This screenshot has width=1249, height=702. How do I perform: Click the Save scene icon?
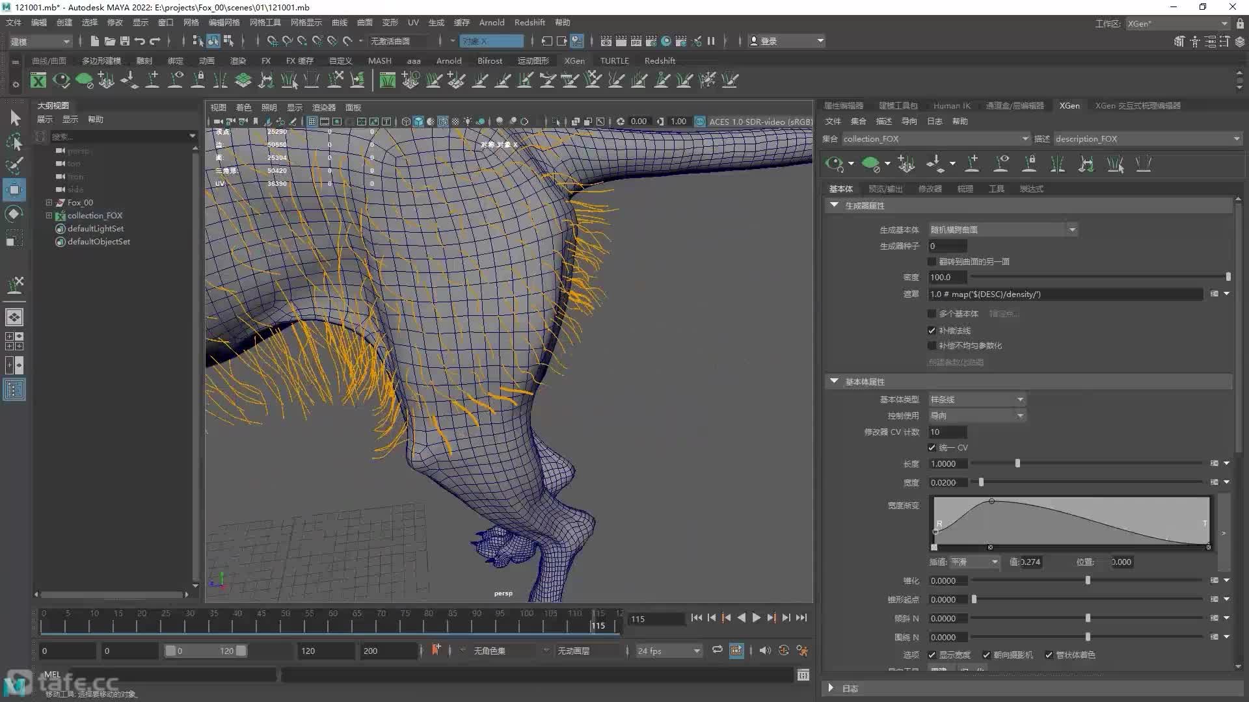pyautogui.click(x=125, y=41)
